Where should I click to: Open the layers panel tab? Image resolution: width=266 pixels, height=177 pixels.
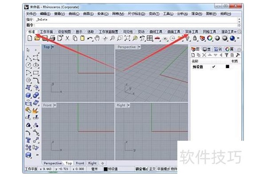point(195,49)
